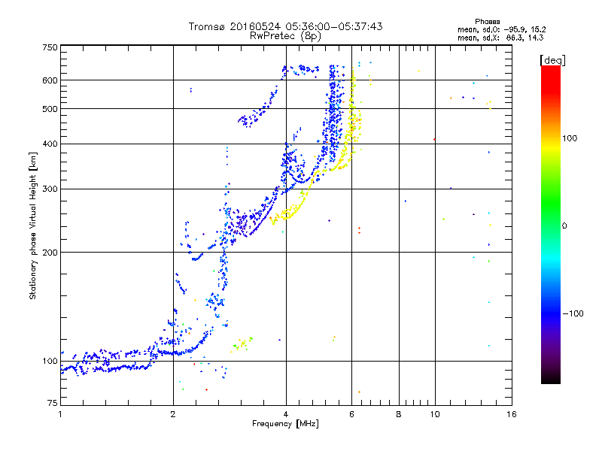Click the red data point on the 10 MHz line
Image resolution: width=602 pixels, height=451 pixels.
pyautogui.click(x=434, y=139)
